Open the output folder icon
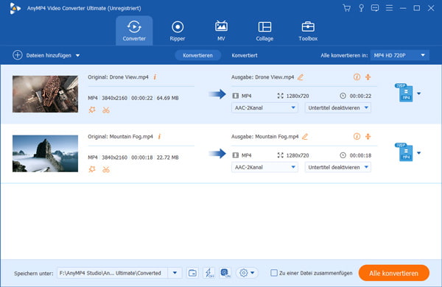442x287 pixels. pyautogui.click(x=192, y=272)
